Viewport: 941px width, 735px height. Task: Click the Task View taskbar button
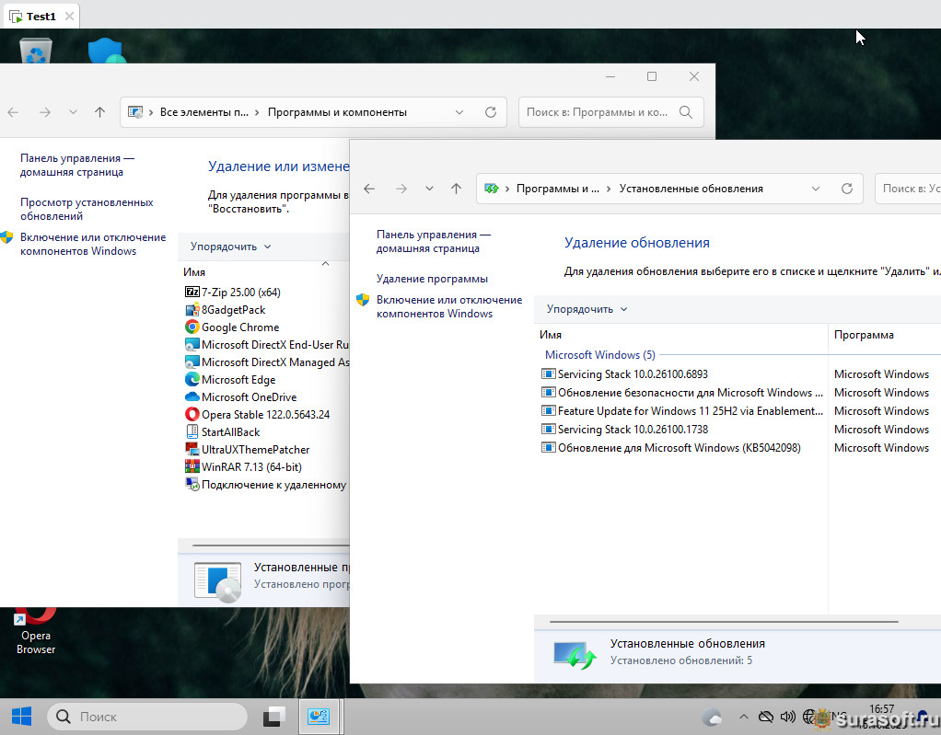[273, 716]
